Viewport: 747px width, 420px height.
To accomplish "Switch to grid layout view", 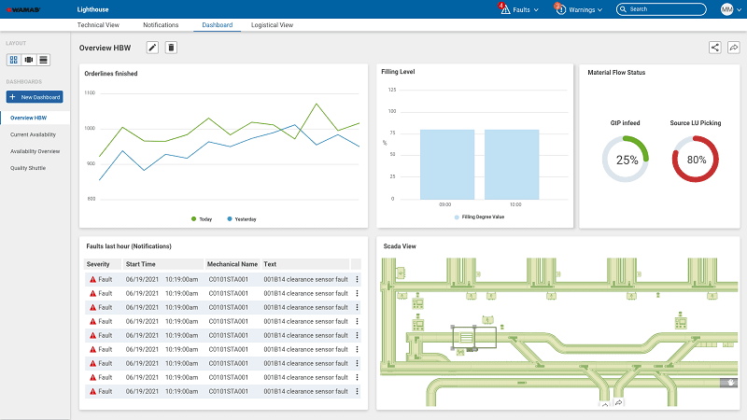I will (x=14, y=60).
